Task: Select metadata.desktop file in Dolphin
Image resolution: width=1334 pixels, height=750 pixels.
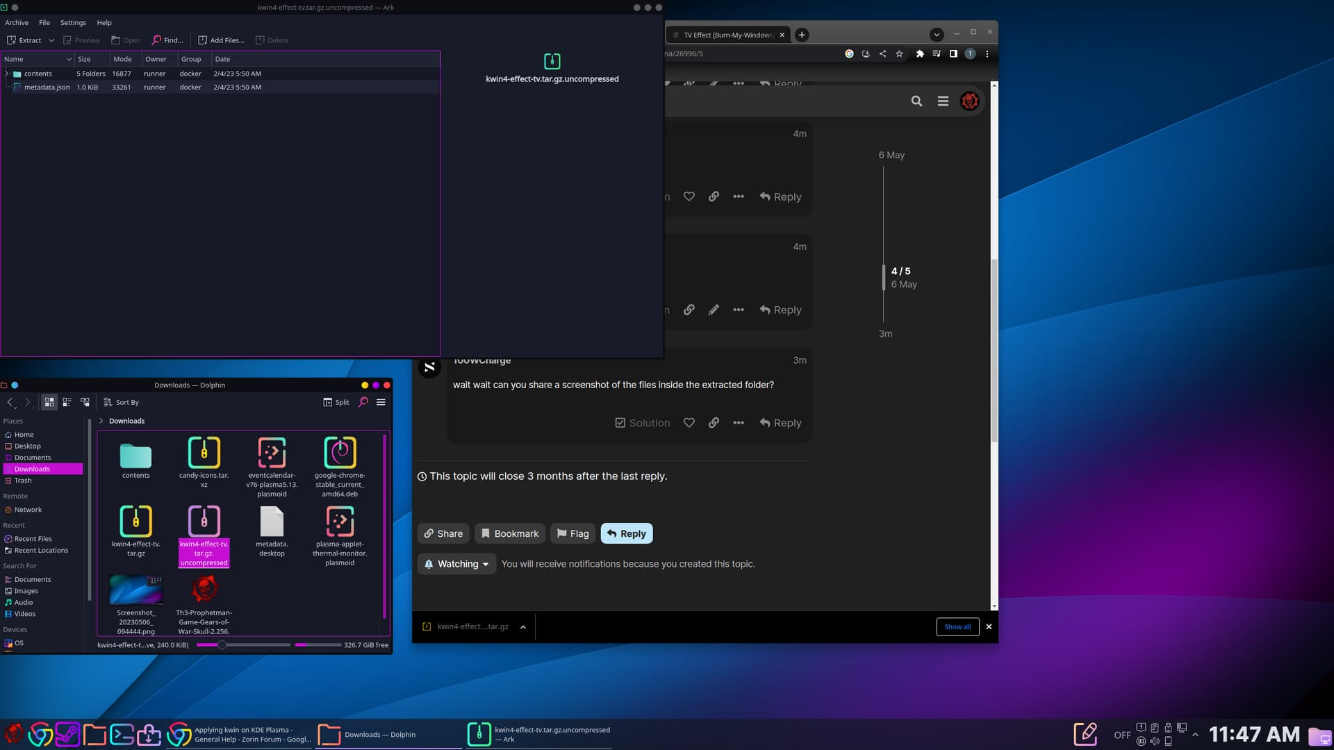Action: click(x=272, y=530)
